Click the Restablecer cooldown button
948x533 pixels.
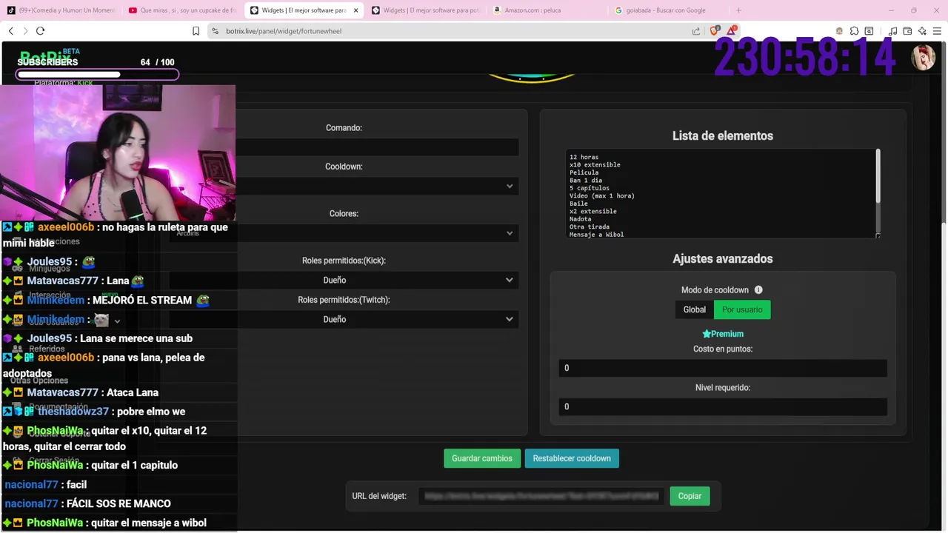pyautogui.click(x=572, y=458)
